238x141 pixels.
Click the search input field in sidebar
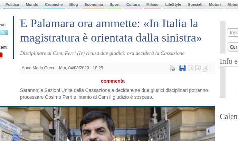coord(233,33)
